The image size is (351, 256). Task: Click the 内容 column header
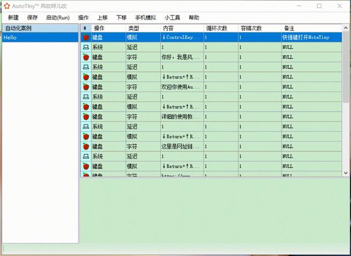(182, 28)
